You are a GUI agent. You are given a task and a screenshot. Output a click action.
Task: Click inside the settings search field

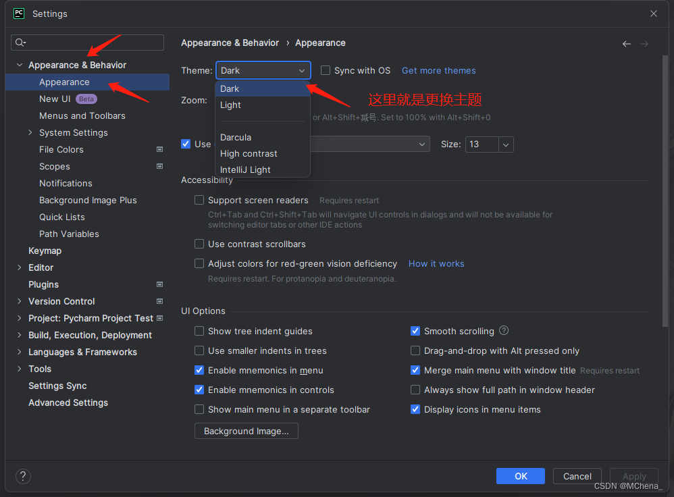tap(87, 42)
